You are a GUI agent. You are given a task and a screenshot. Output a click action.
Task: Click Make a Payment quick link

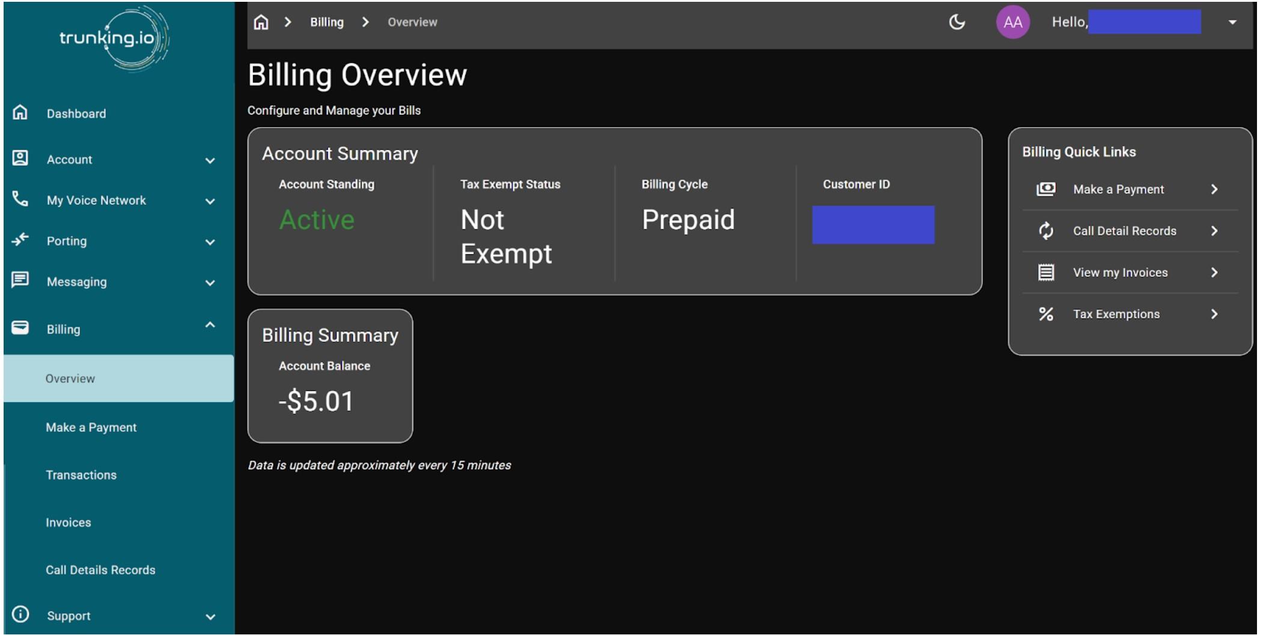tap(1118, 189)
